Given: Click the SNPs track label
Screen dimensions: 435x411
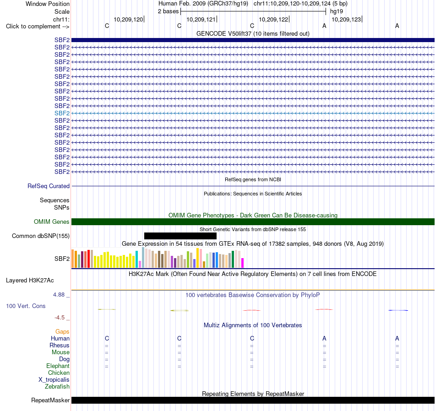Looking at the screenshot, I should tap(62, 207).
